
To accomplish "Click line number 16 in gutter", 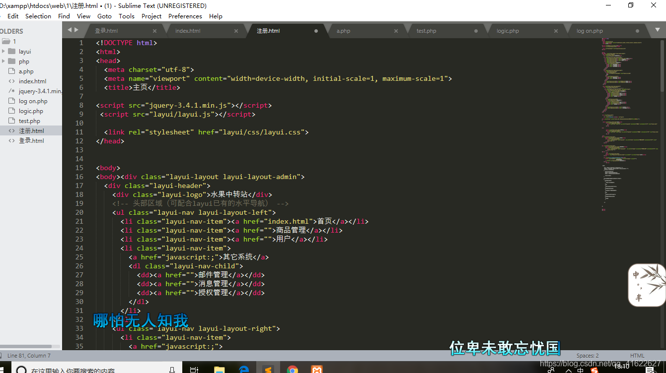I will [79, 177].
